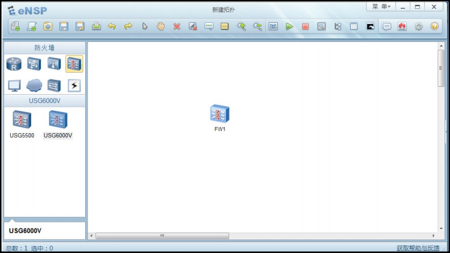
Task: Open the settings gear icon
Action: (x=418, y=26)
